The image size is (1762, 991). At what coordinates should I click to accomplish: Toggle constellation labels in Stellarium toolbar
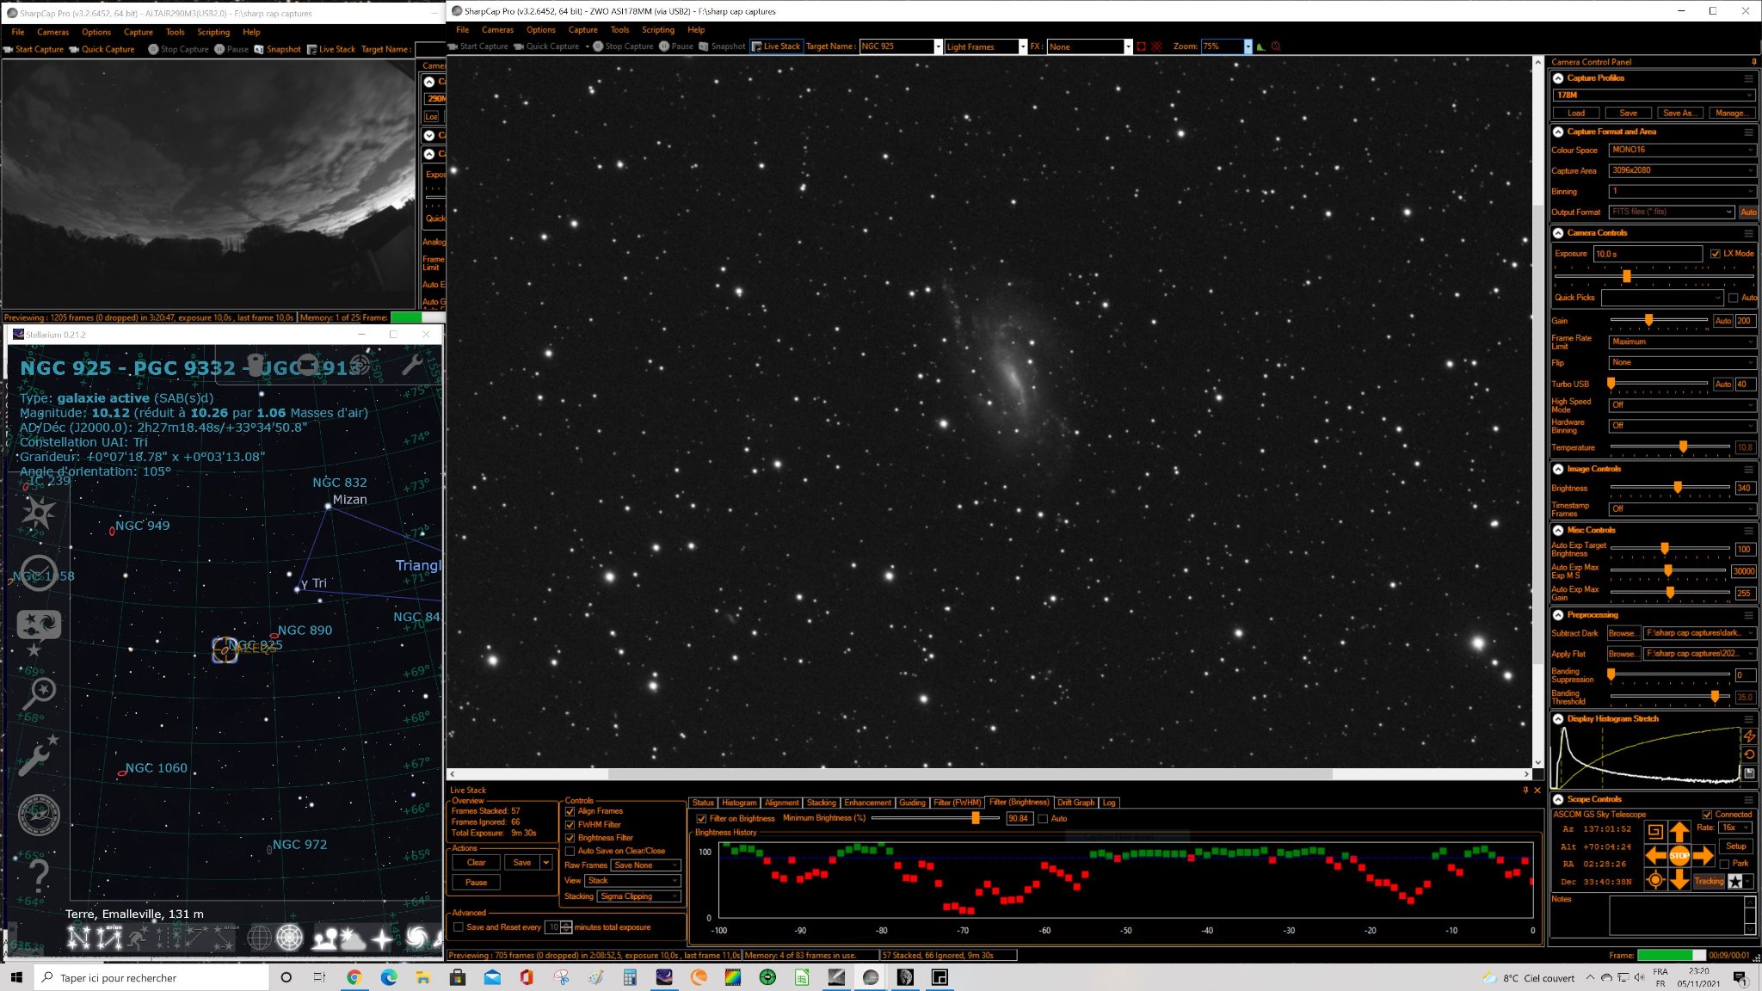pos(109,938)
